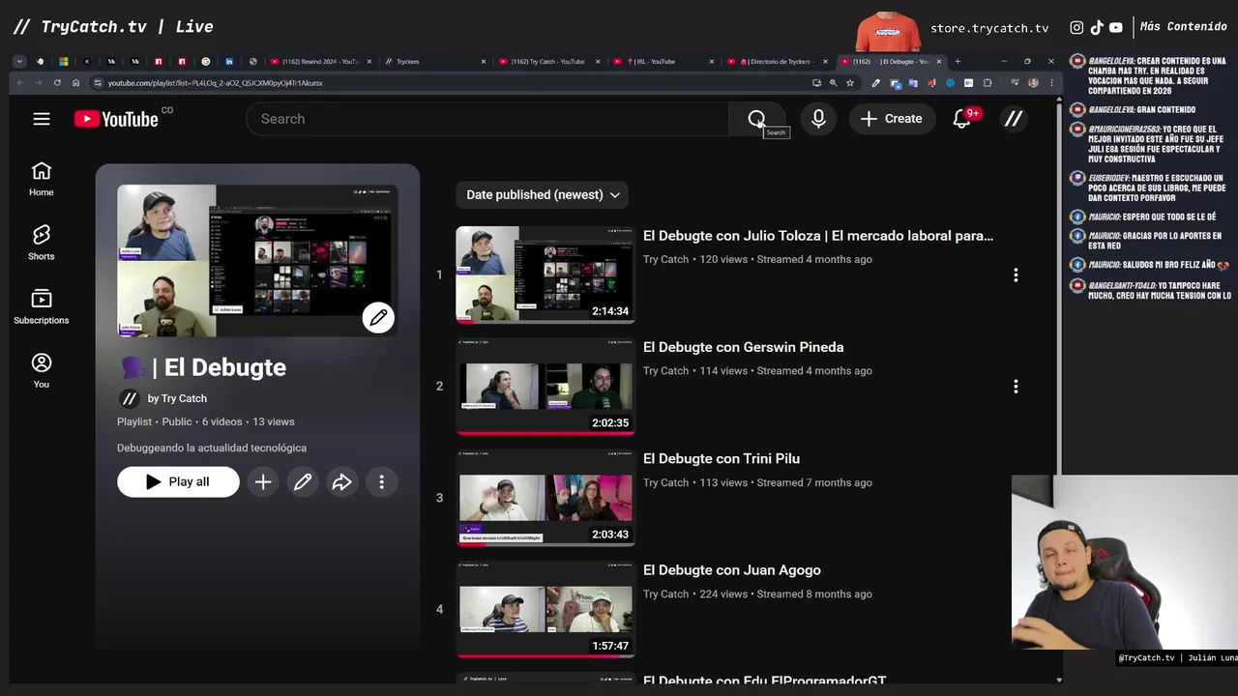Open Shorts in the sidebar
The width and height of the screenshot is (1238, 696).
[x=41, y=243]
